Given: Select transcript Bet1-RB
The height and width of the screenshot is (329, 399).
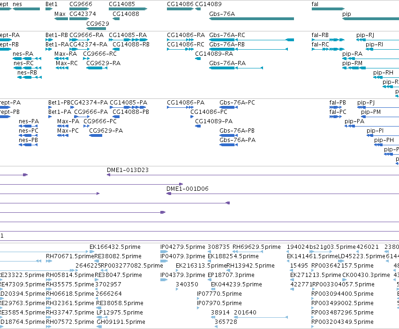Looking at the screenshot, I should [56, 35].
